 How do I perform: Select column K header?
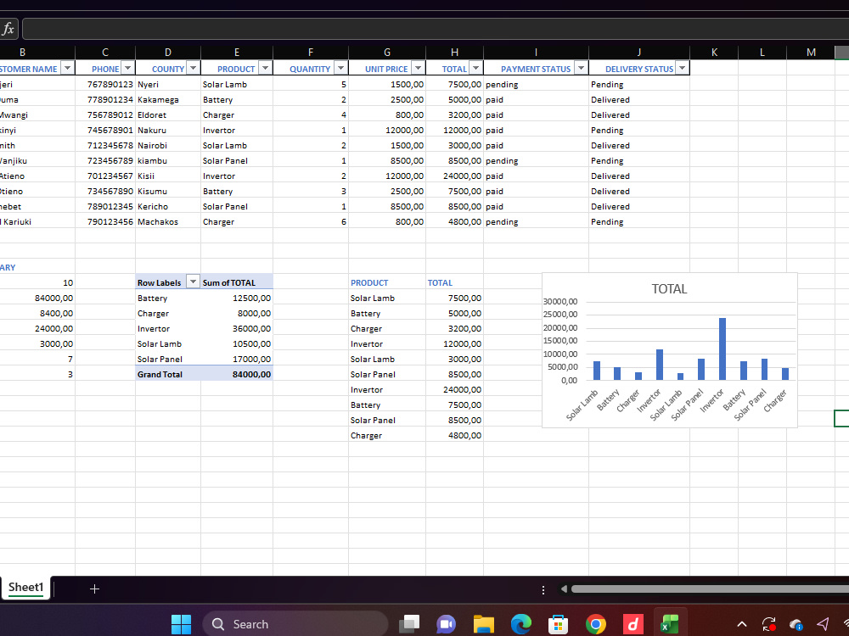[714, 53]
